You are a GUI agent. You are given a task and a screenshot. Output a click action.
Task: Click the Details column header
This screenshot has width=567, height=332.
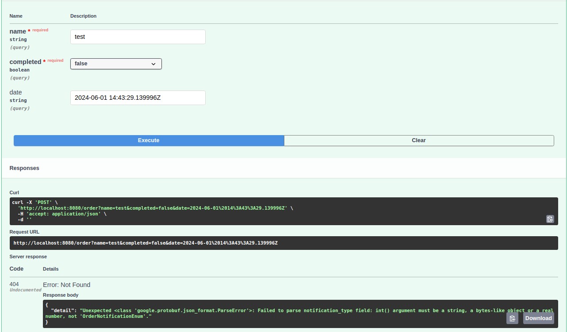point(51,269)
